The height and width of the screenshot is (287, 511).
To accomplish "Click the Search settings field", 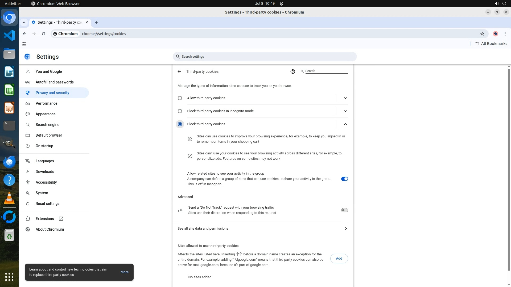I will (x=265, y=57).
